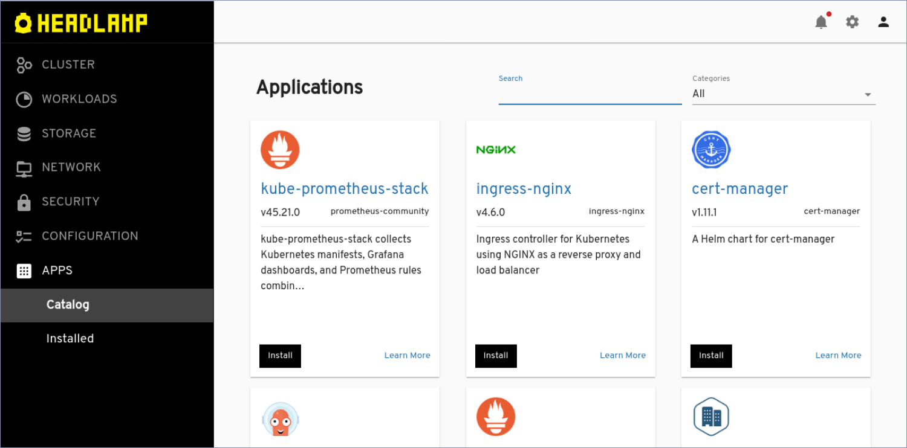Click version v45.21.0 text
Screen dimensions: 907x448
point(280,213)
